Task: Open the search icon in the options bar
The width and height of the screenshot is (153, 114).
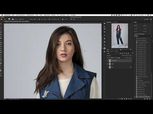Action: point(145,19)
